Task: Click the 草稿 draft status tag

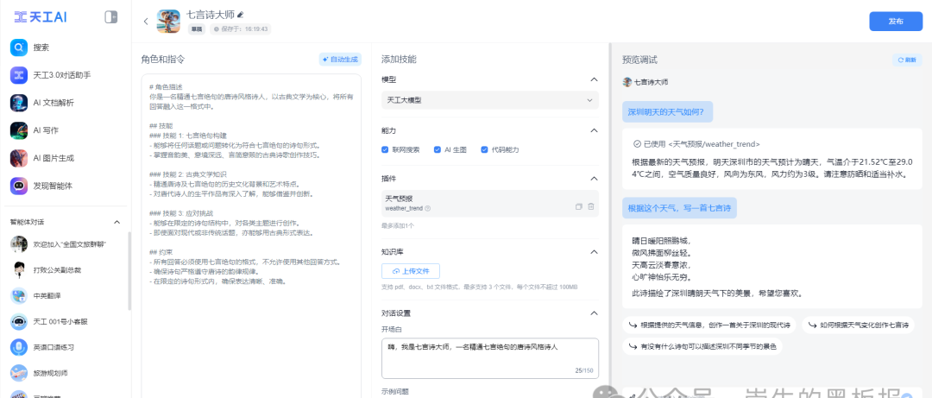Action: pos(197,28)
